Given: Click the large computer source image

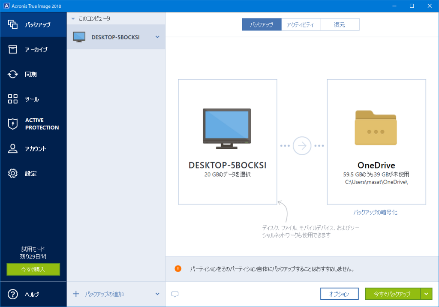Looking at the screenshot, I should [227, 129].
